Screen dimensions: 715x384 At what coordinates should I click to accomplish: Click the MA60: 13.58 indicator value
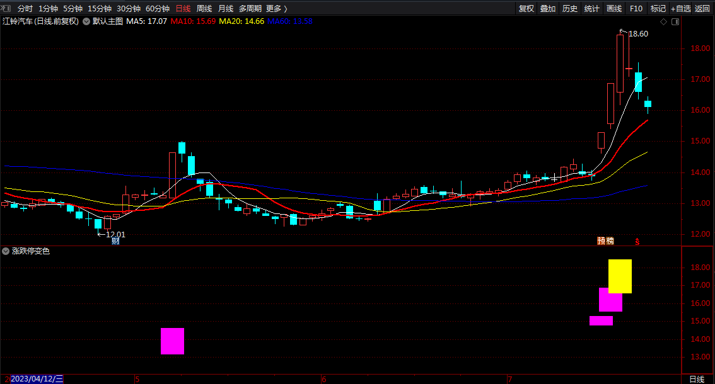290,21
